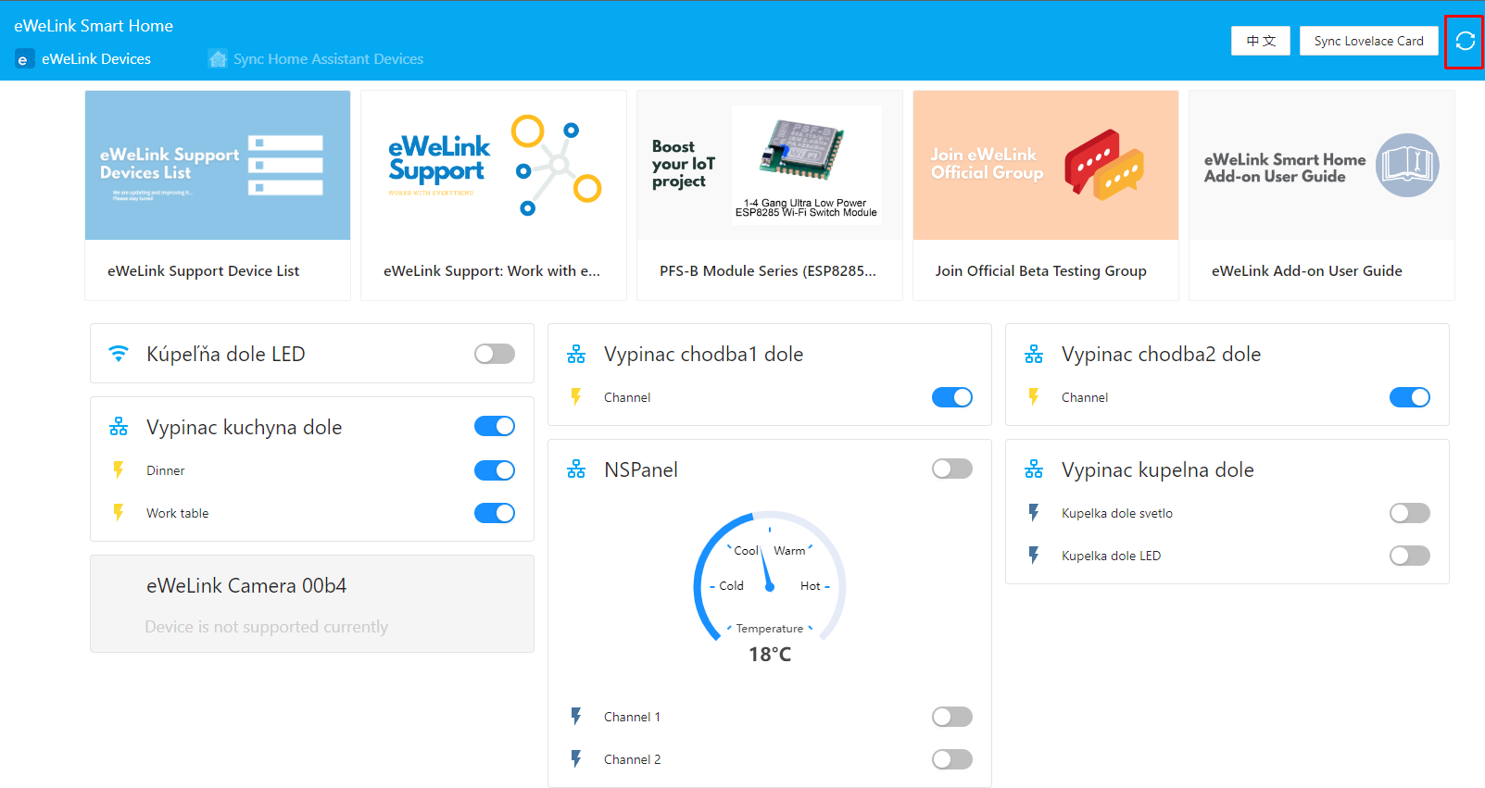Click the 'eWeLink Smart Home' header title

[x=94, y=26]
